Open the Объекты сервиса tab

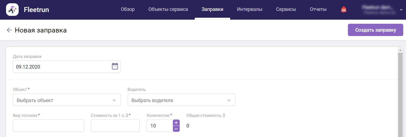coord(168,10)
